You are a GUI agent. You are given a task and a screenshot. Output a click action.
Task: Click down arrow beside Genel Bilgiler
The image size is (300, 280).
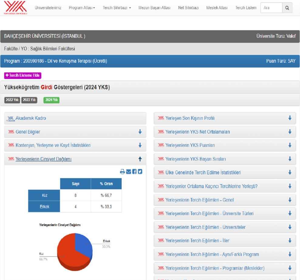(140, 132)
